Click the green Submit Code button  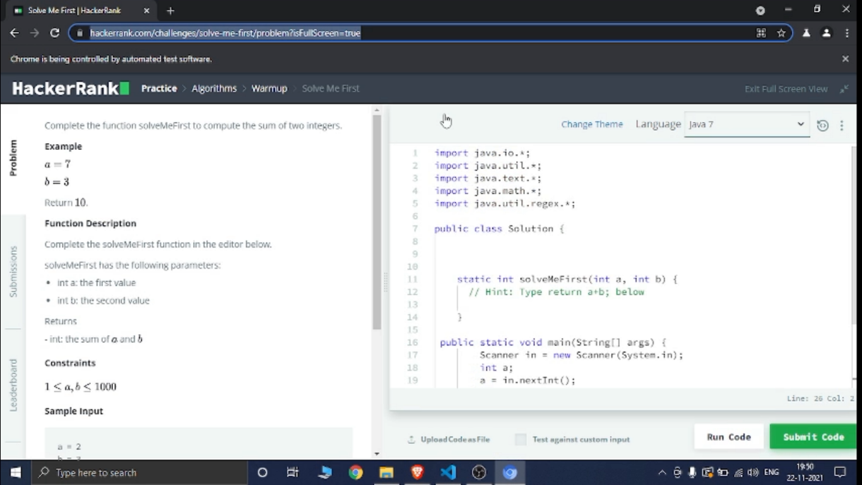coord(813,437)
